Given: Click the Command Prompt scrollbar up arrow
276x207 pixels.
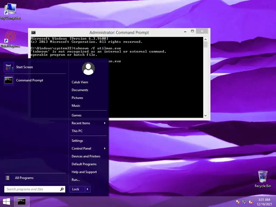Looking at the screenshot, I should [205, 39].
